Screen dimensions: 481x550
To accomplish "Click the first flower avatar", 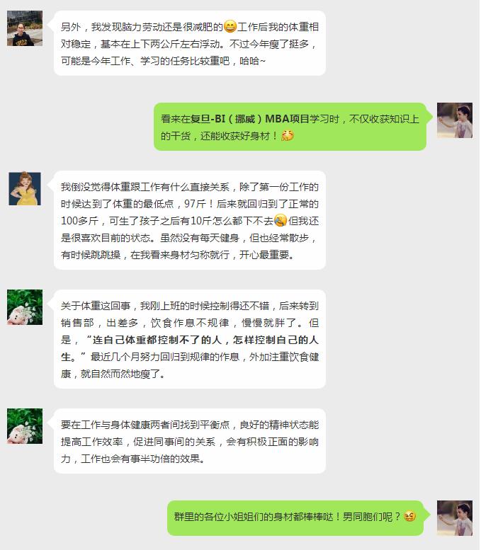I will (25, 307).
